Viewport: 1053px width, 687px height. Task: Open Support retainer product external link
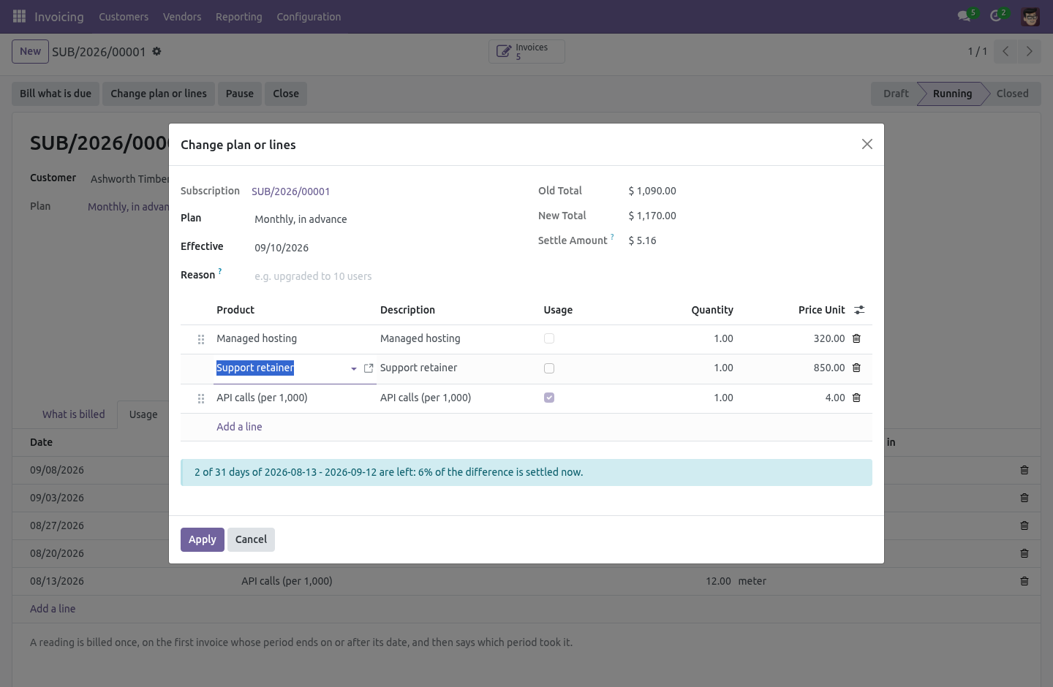[x=369, y=368]
